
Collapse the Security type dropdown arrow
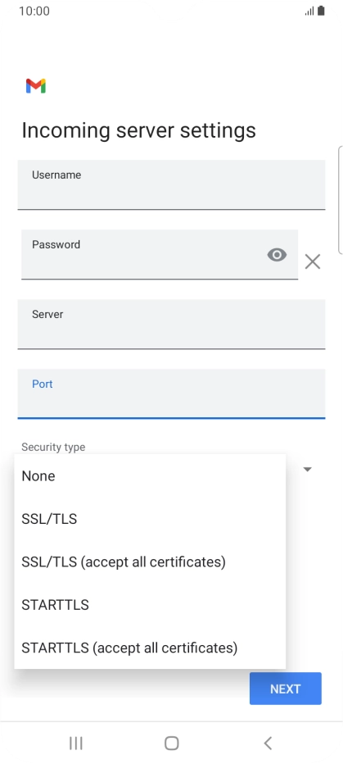308,469
